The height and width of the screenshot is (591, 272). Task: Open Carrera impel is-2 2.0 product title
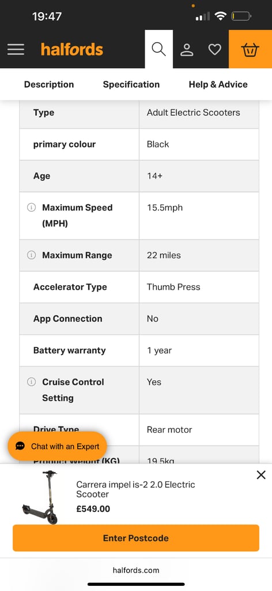136,489
